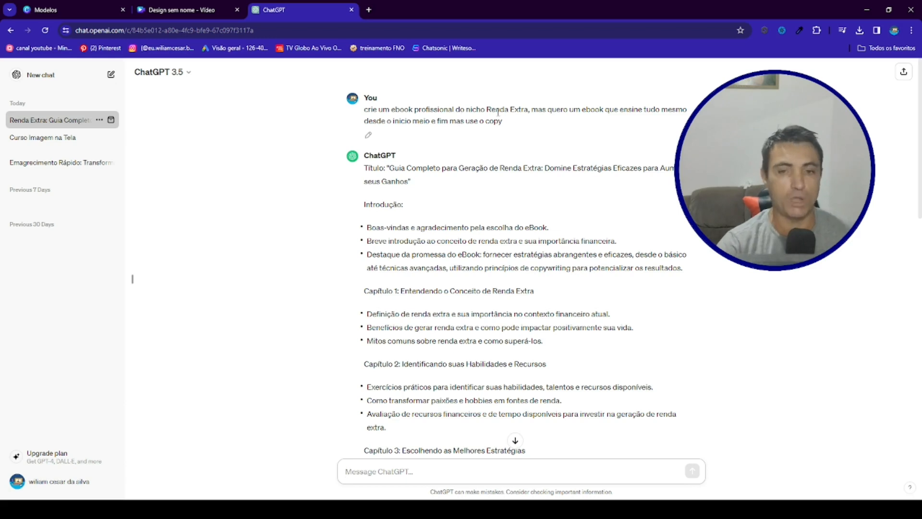Go back to previous page

11,30
